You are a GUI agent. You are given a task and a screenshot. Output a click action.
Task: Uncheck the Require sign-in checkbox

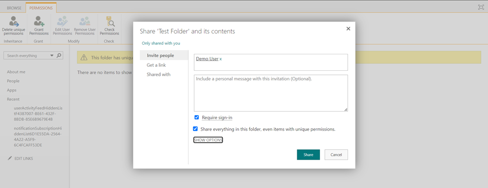[196, 117]
